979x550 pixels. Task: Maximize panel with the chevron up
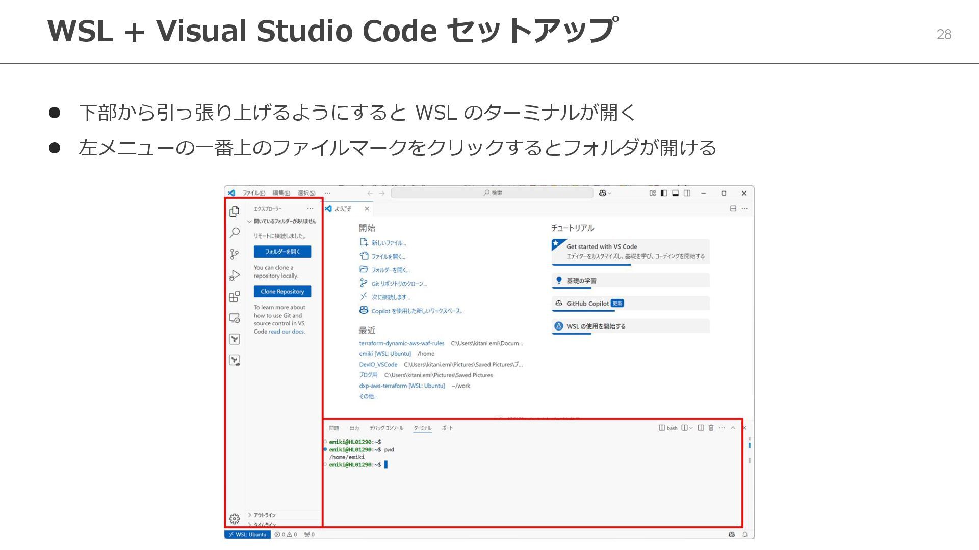tap(733, 428)
